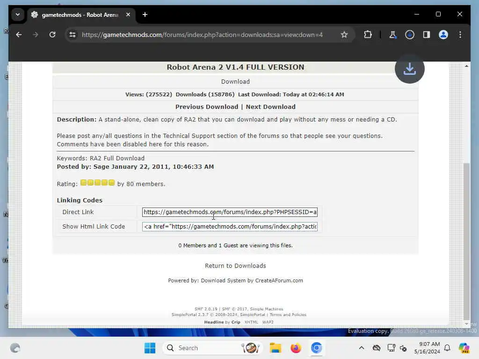Show hidden system tray icons
The width and height of the screenshot is (479, 359).
pos(362,348)
